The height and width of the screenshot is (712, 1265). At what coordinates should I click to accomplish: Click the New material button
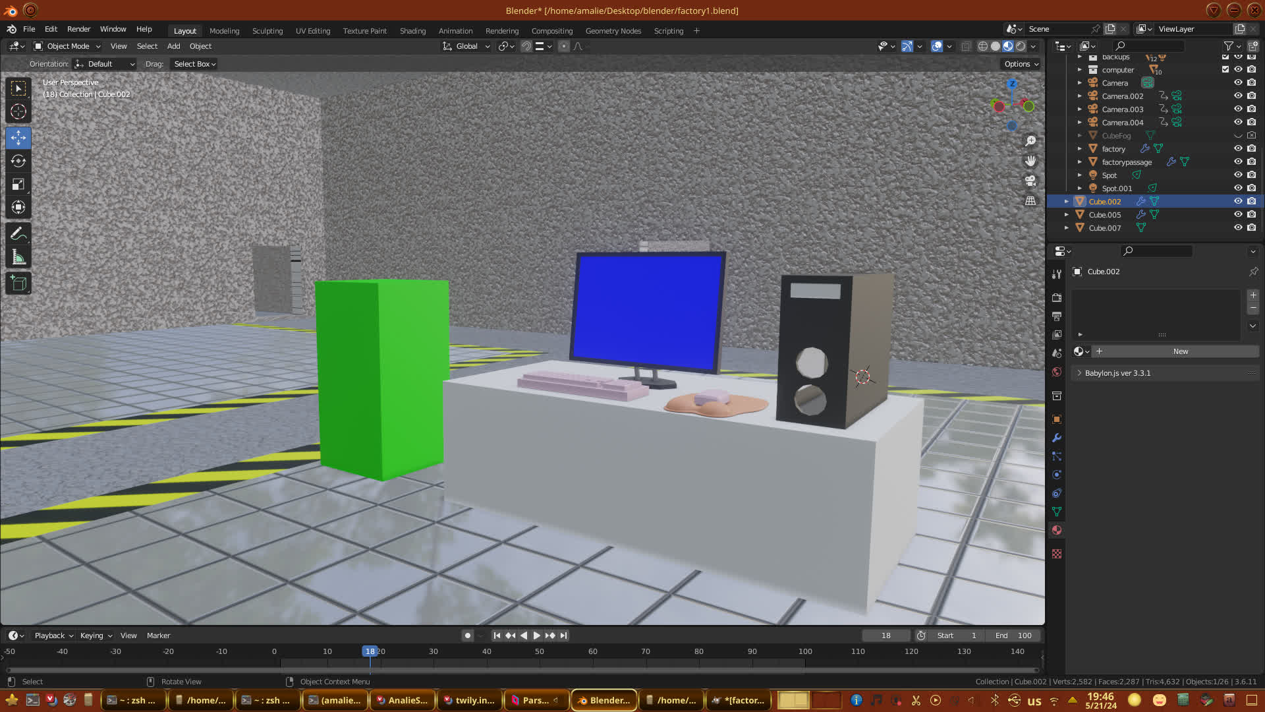coord(1180,351)
